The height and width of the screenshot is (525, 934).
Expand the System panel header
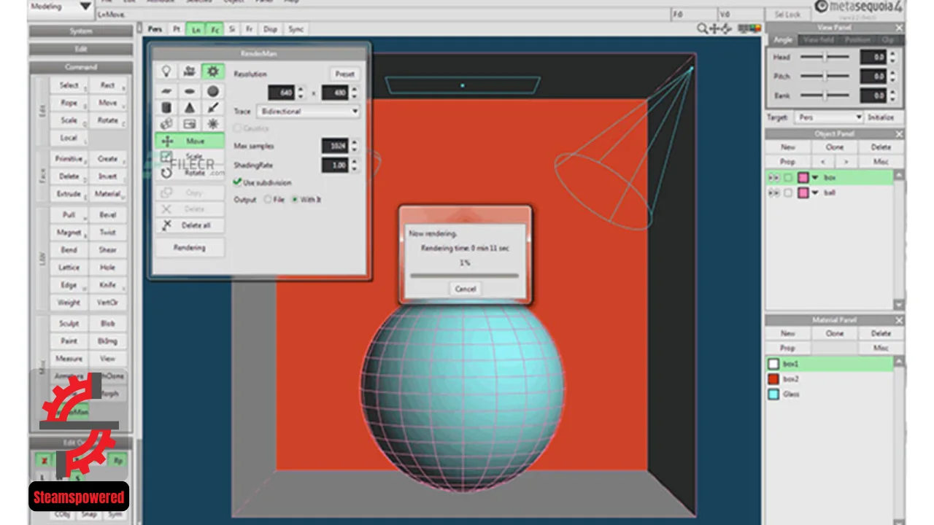[x=81, y=31]
